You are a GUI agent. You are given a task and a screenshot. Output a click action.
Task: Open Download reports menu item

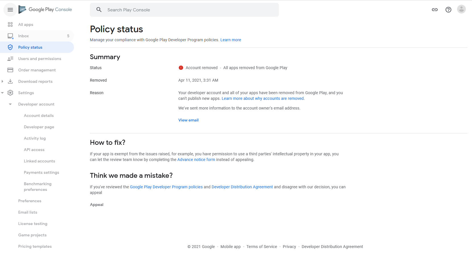click(x=35, y=81)
